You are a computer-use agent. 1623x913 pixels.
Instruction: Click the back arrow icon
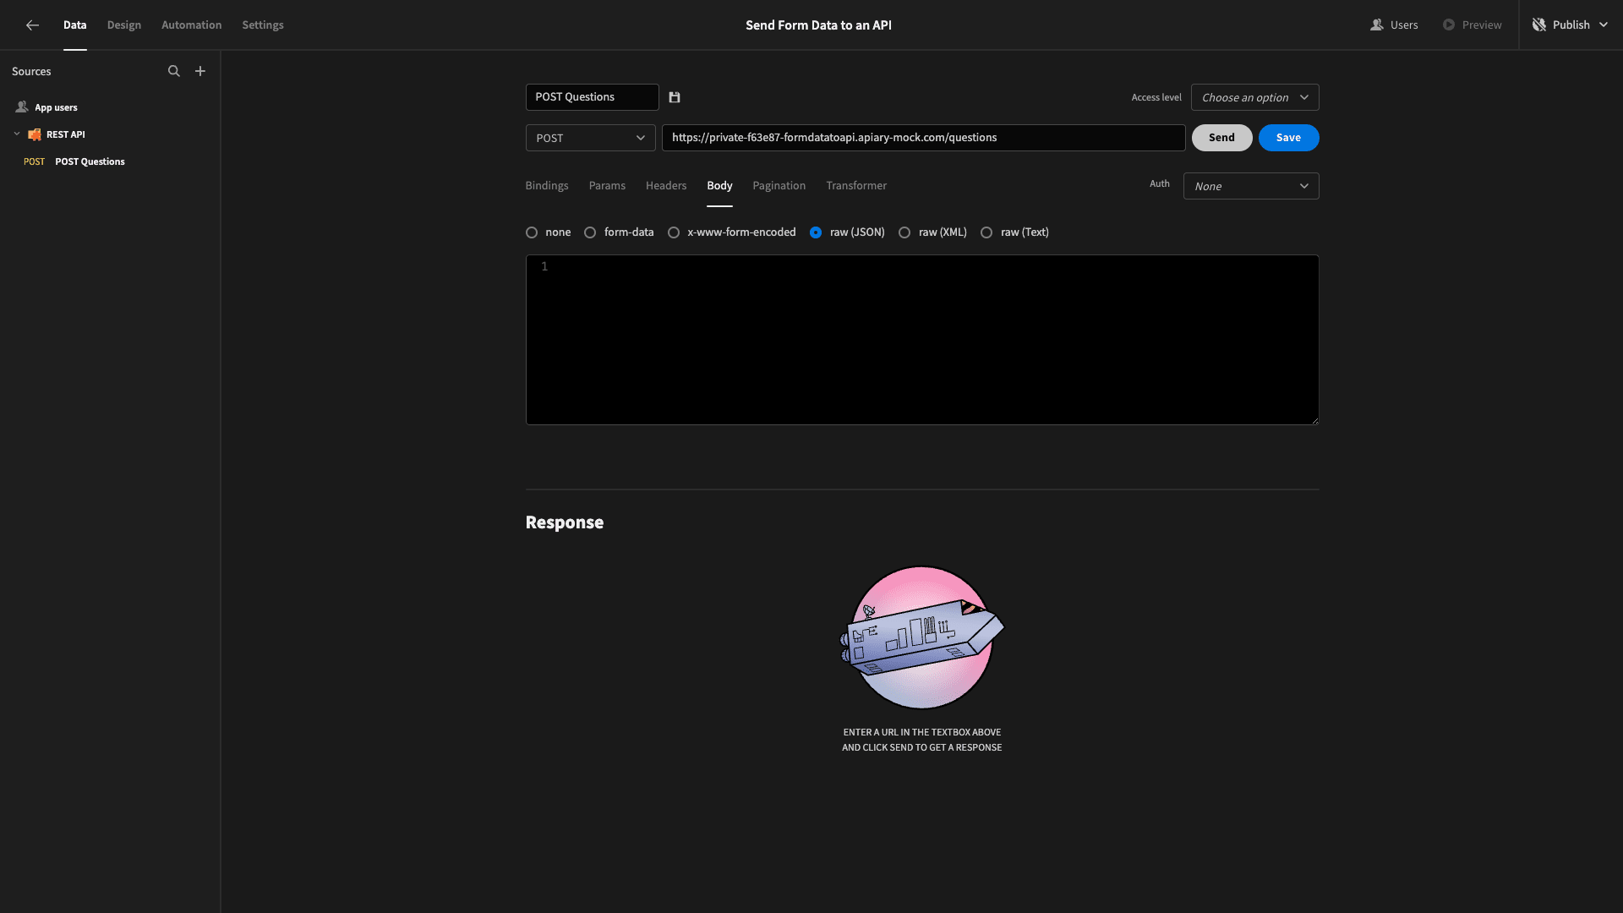[32, 25]
